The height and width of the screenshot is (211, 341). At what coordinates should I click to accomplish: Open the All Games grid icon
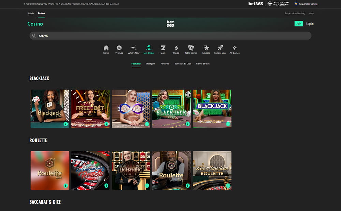click(x=235, y=48)
